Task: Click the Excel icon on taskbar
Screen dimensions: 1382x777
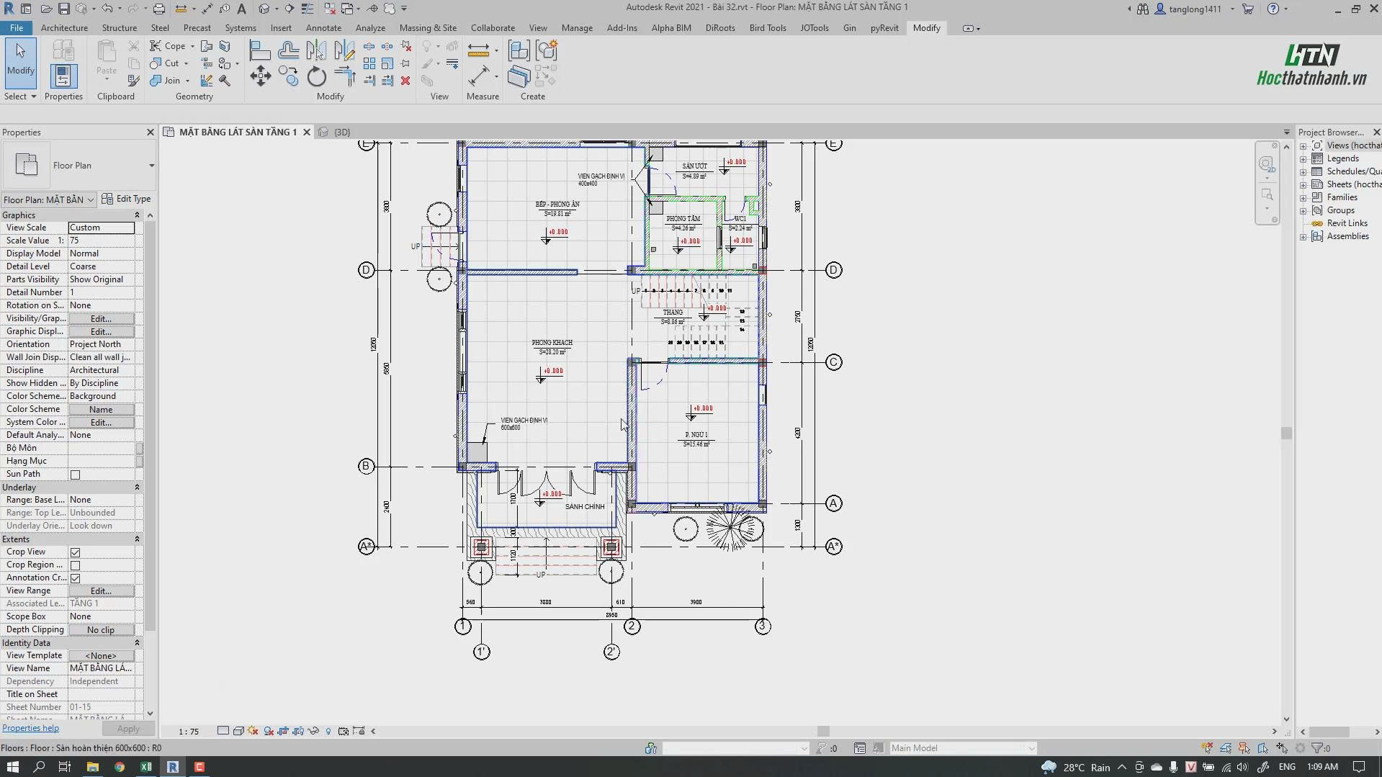Action: coord(145,767)
